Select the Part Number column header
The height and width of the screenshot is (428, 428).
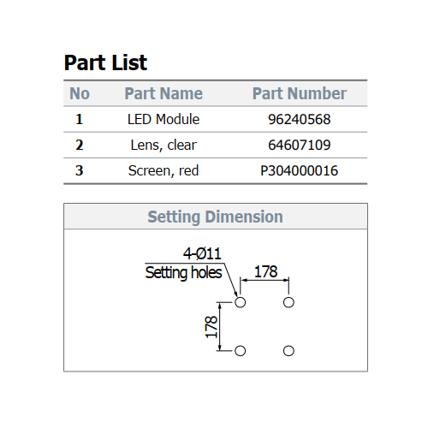[x=300, y=93]
